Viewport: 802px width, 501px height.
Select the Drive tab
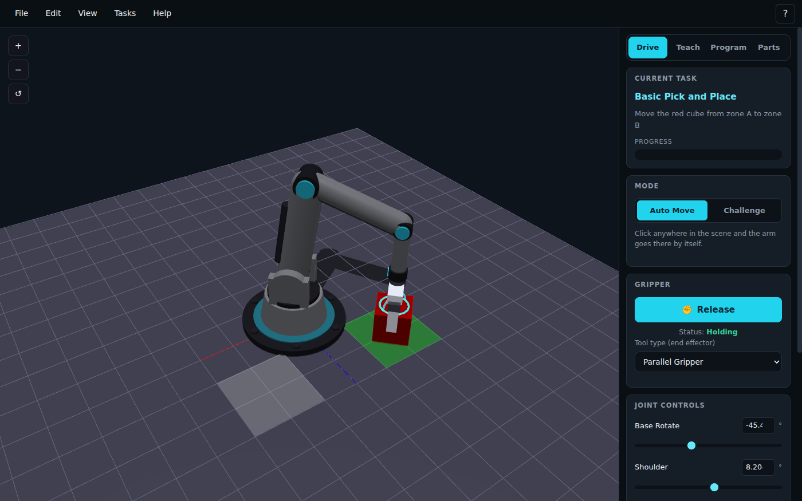648,48
